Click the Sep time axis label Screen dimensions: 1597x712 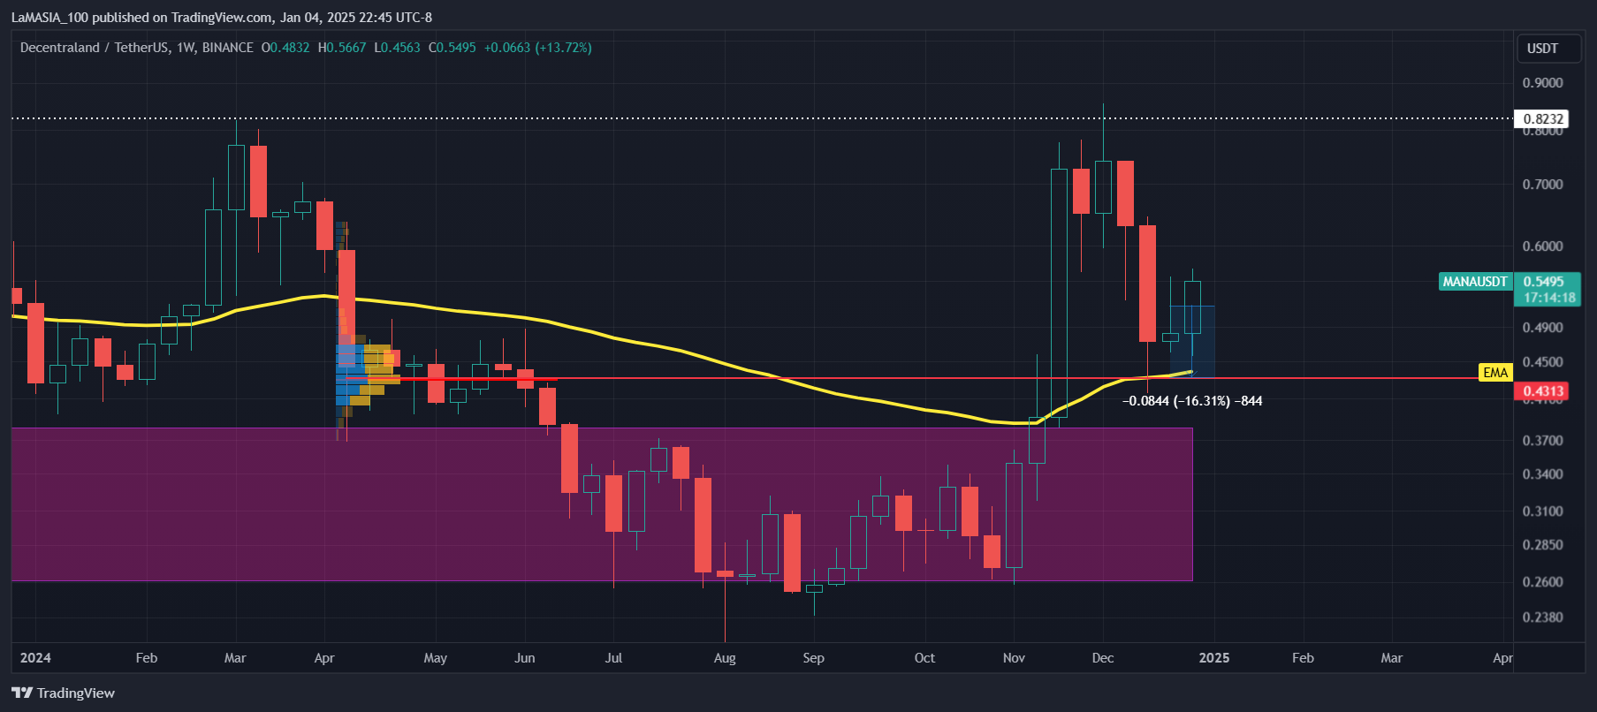814,658
